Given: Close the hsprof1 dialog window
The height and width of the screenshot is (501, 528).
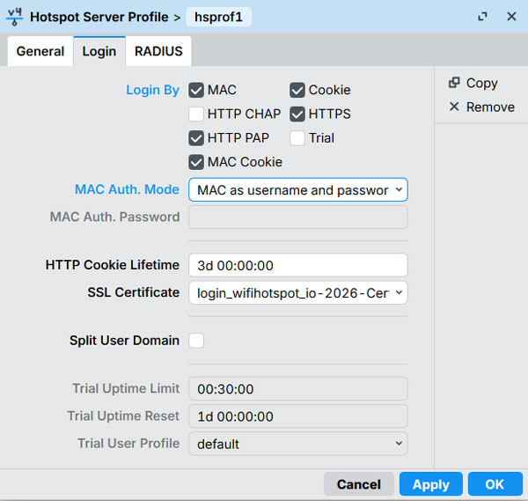Looking at the screenshot, I should pyautogui.click(x=511, y=17).
